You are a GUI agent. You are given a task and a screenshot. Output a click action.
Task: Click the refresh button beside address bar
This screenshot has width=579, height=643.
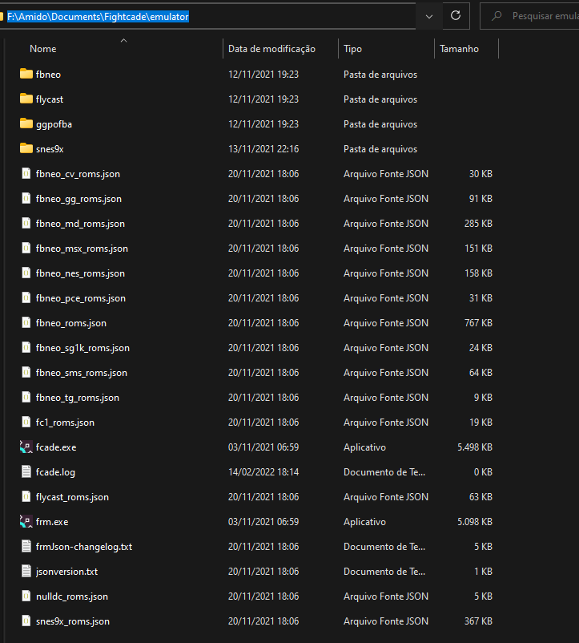(x=456, y=16)
